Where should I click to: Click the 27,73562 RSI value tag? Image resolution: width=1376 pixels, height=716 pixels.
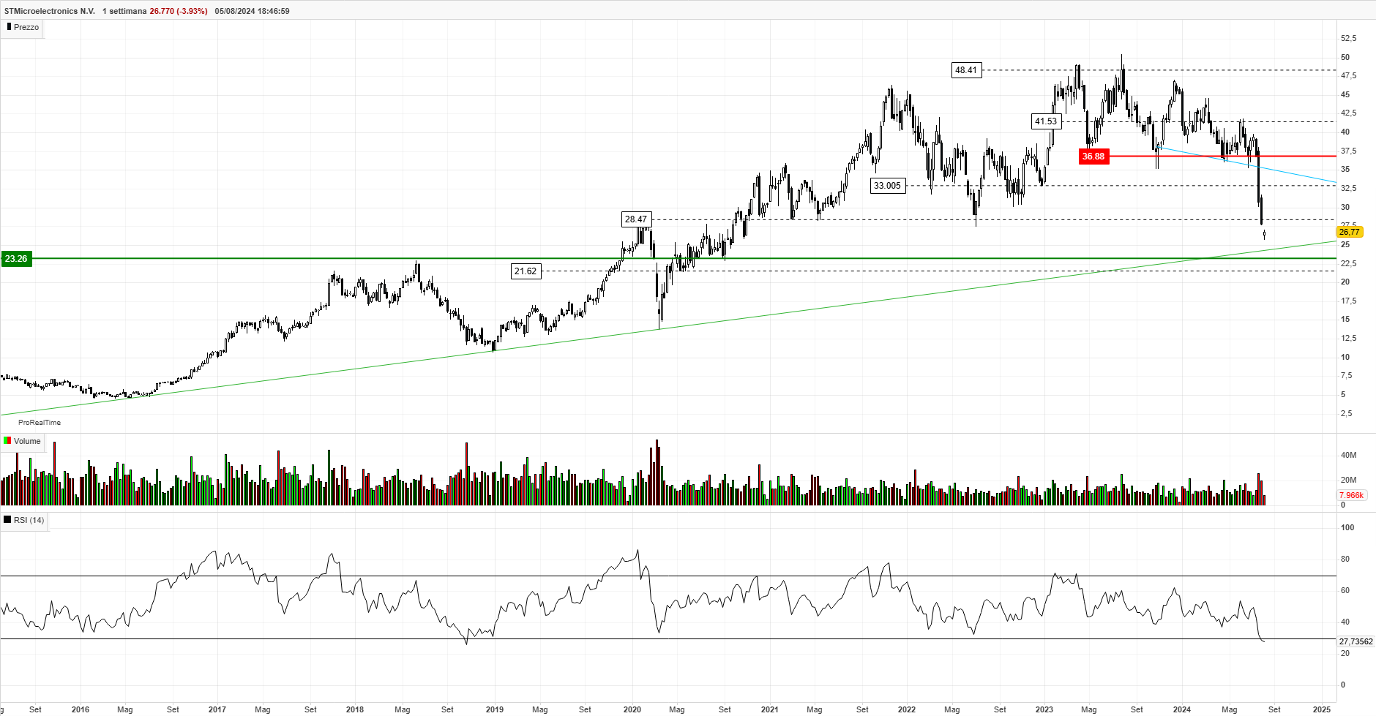tap(1356, 641)
